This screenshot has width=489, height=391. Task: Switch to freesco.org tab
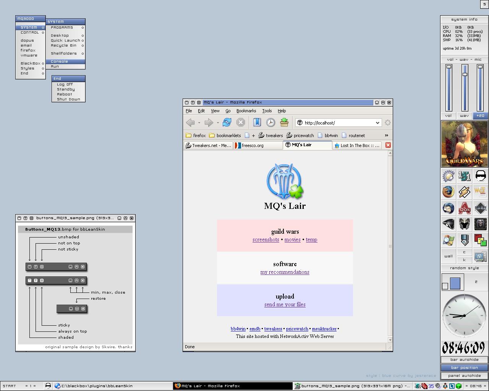point(258,145)
